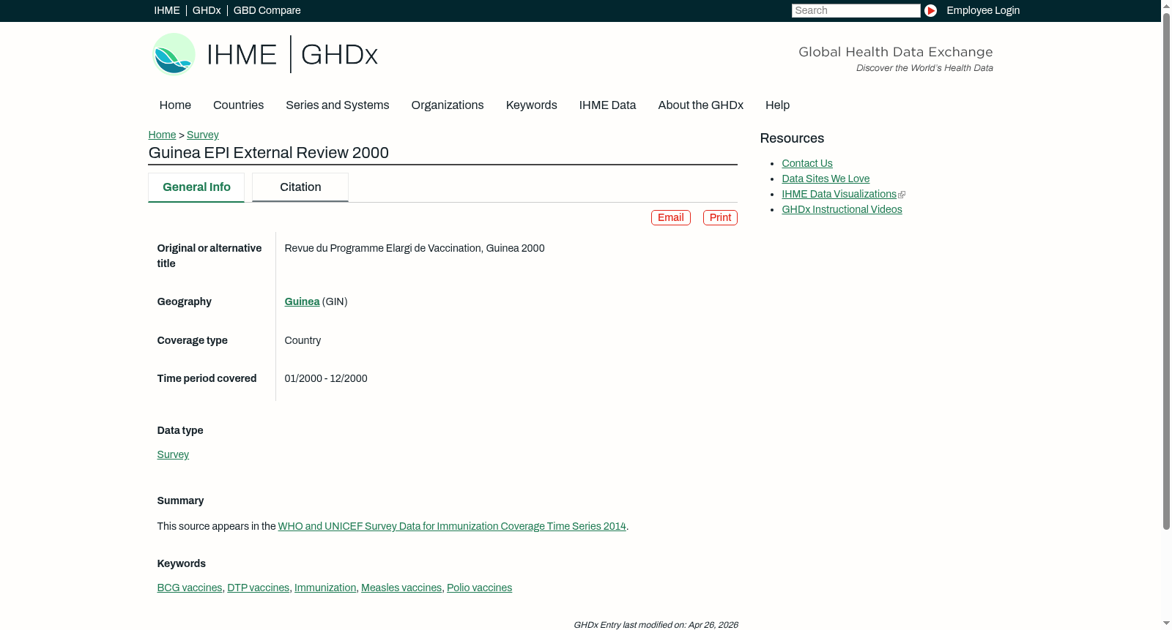Click the Resources heading
The image size is (1172, 630).
point(792,138)
